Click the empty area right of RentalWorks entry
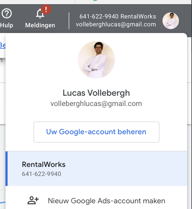192x209 pixels. click(127, 169)
